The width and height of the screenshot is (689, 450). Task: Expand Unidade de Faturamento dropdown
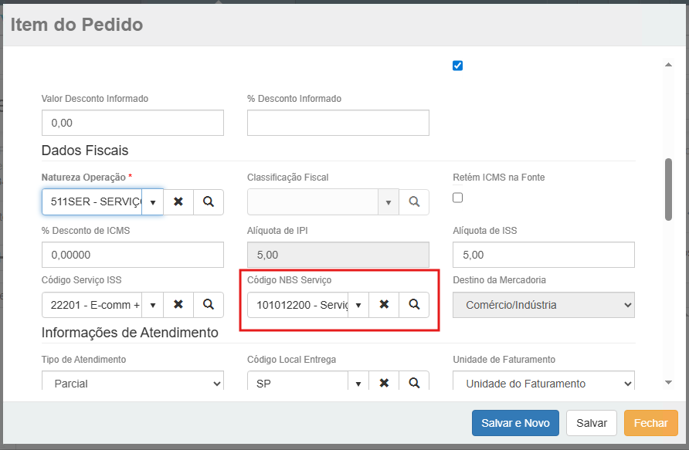click(x=543, y=383)
